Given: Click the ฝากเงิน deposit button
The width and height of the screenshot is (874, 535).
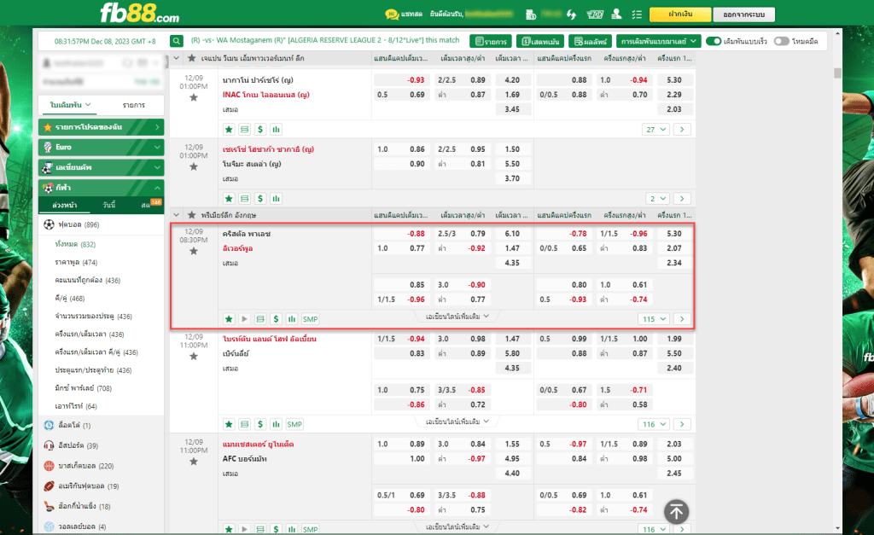Looking at the screenshot, I should tap(680, 14).
